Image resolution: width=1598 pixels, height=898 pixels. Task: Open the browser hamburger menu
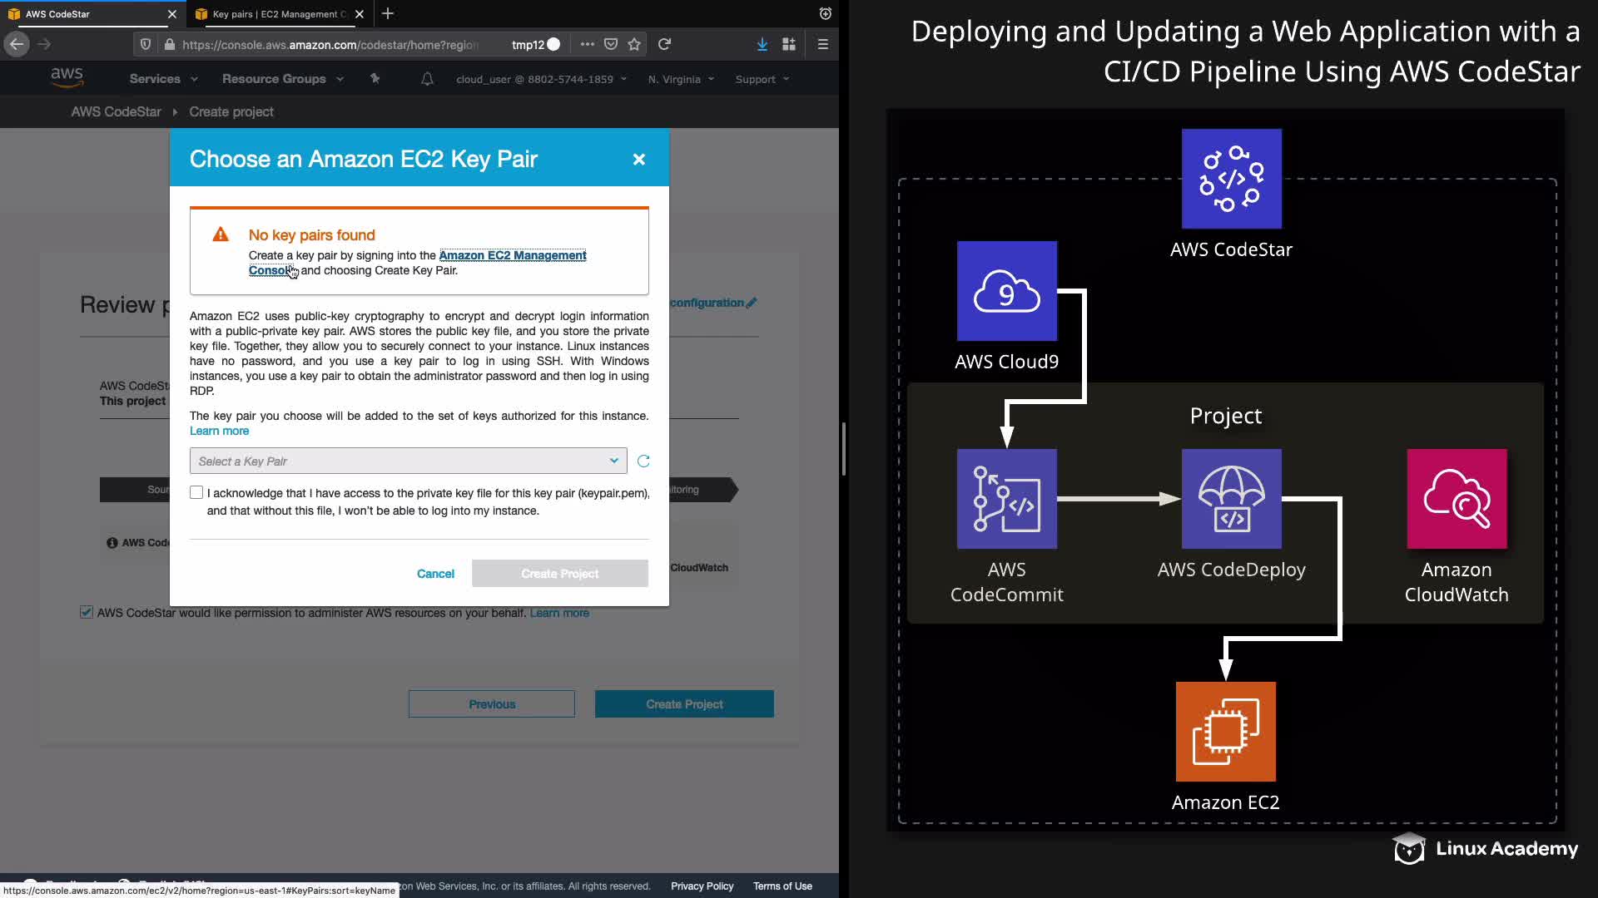pos(823,44)
